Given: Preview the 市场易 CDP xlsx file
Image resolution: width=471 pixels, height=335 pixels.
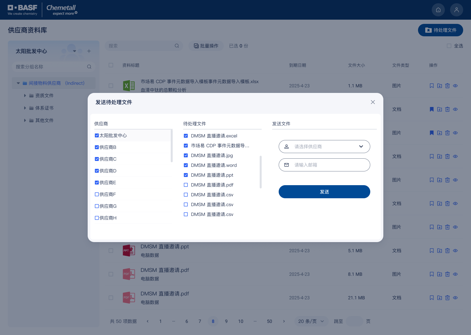Looking at the screenshot, I should 455,86.
